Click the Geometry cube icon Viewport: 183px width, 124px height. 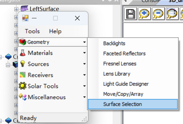(x=22, y=42)
